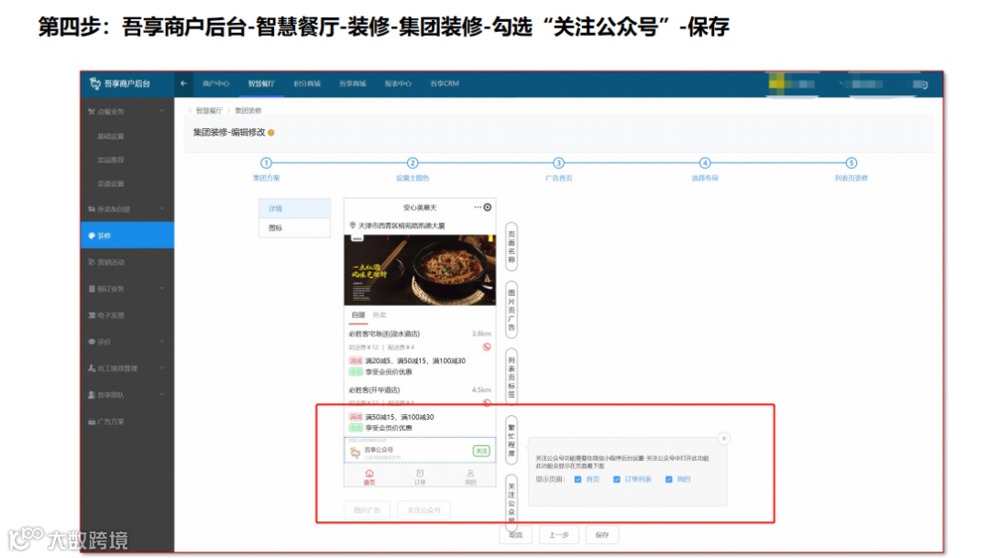Click the back arrow in top bar
The height and width of the screenshot is (558, 990).
click(183, 83)
